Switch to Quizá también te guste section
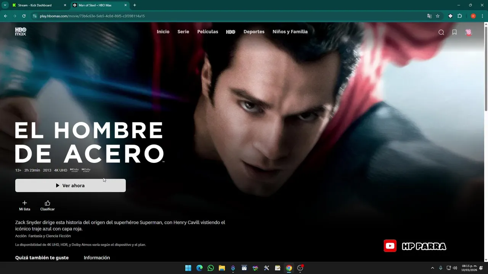The image size is (488, 274). pos(42,258)
